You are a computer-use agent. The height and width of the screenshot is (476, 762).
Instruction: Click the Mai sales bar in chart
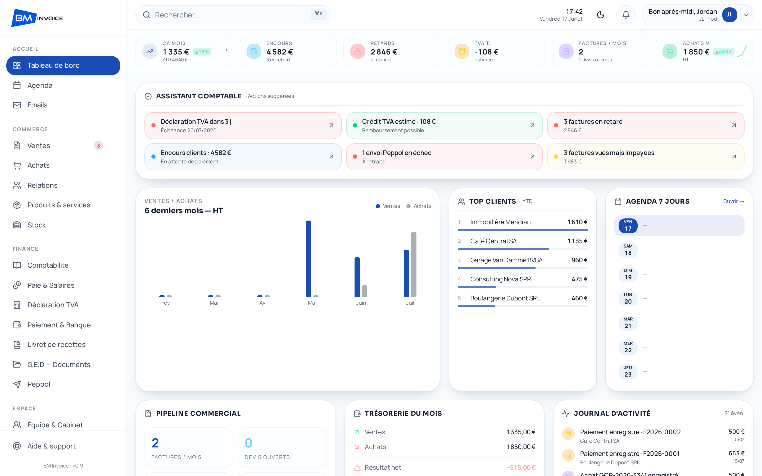click(x=308, y=258)
